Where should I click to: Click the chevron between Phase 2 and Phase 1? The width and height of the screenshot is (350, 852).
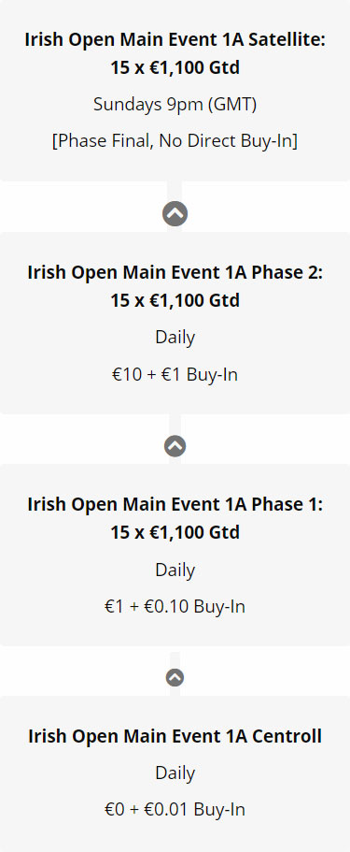click(175, 446)
